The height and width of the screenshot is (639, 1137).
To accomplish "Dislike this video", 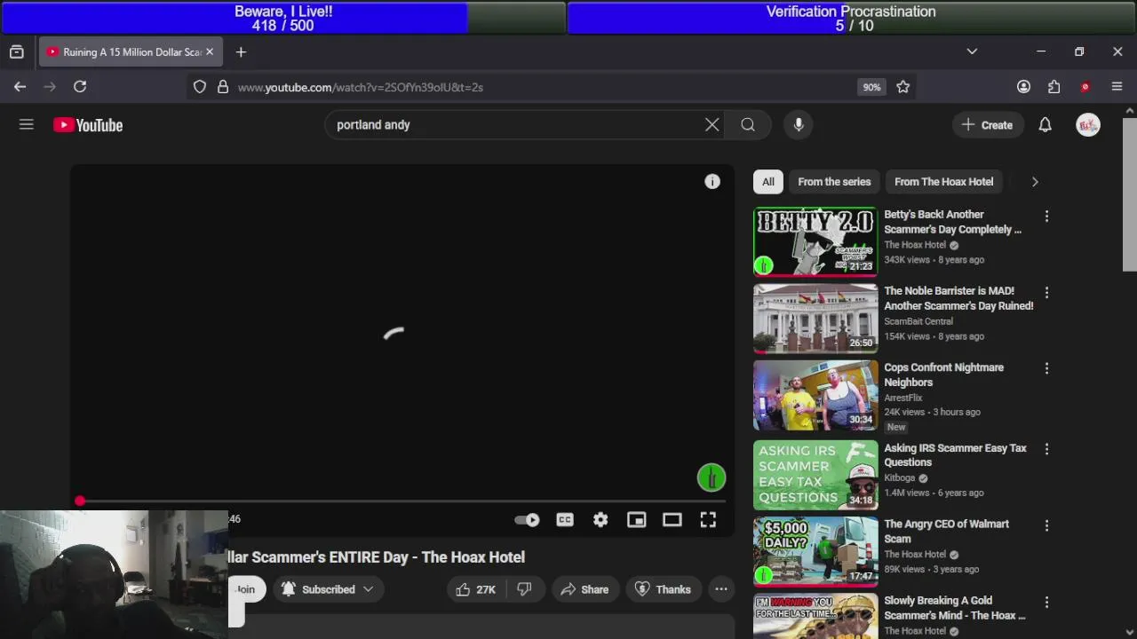I will (x=524, y=589).
